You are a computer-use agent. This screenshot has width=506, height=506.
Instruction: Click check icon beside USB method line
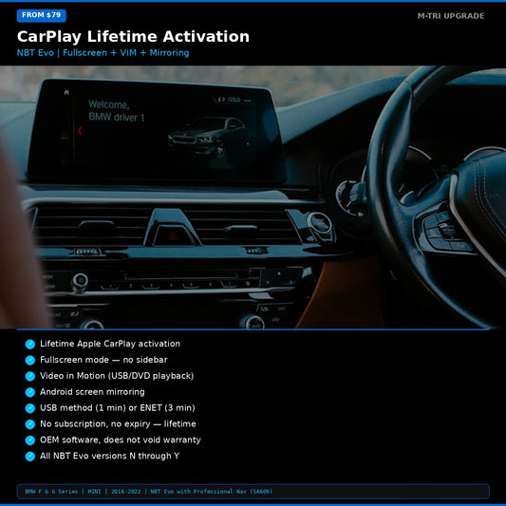[x=30, y=408]
